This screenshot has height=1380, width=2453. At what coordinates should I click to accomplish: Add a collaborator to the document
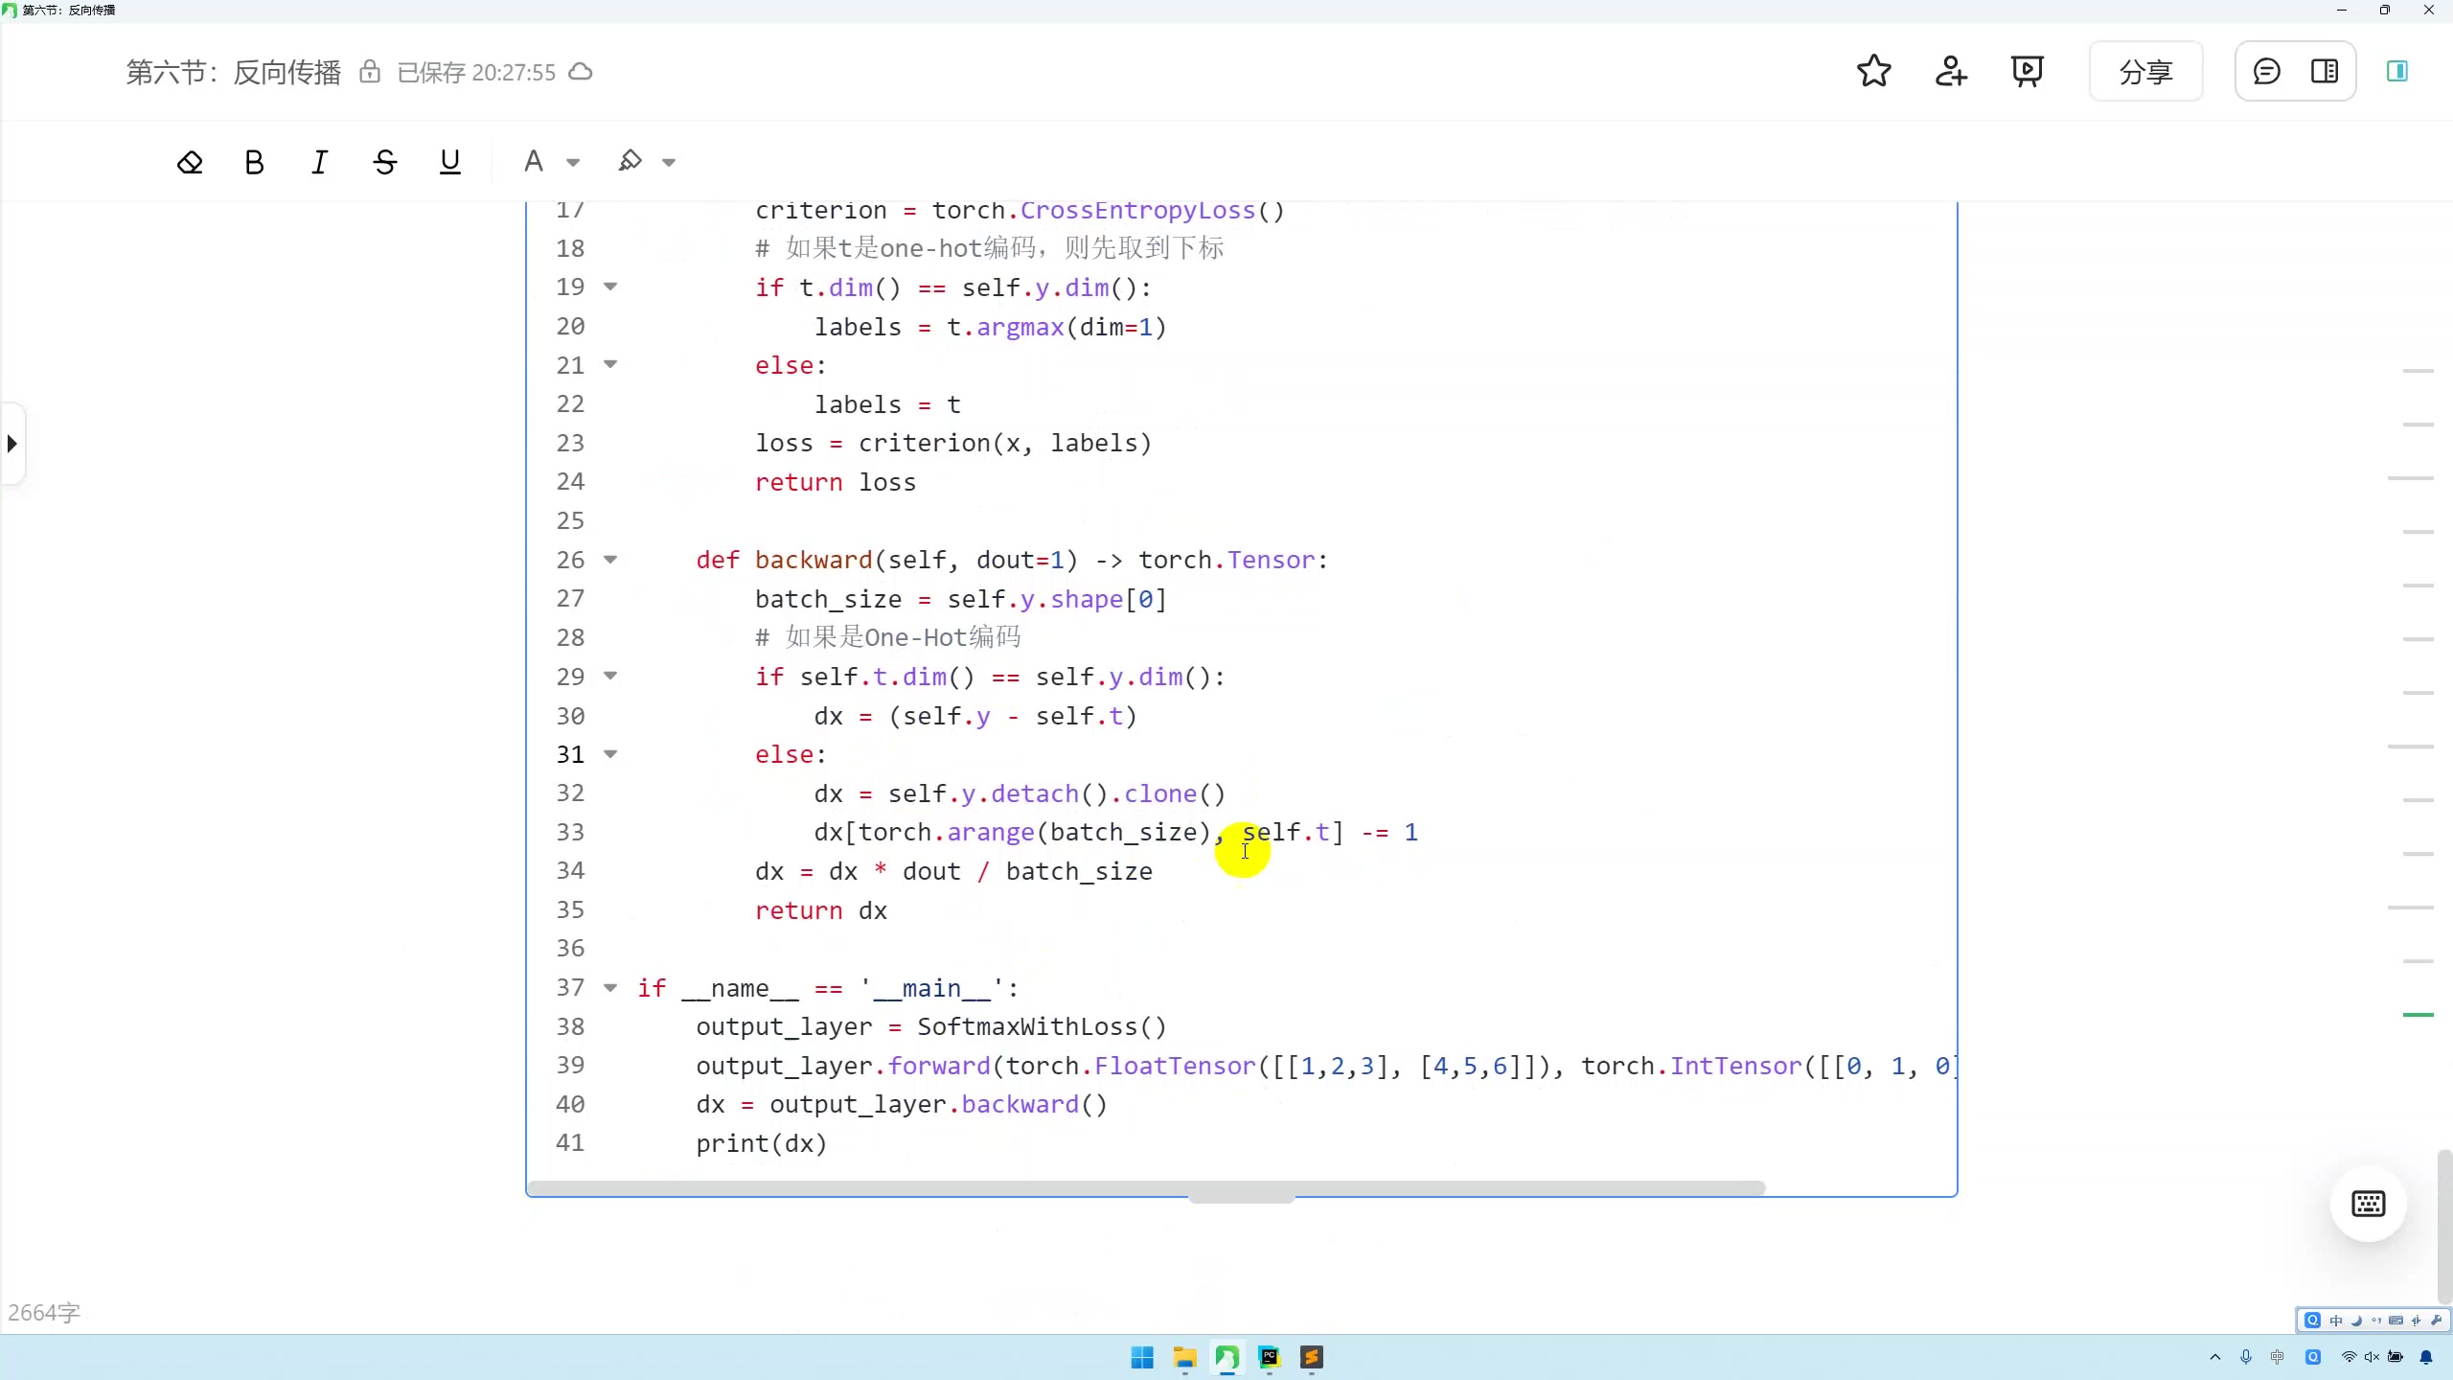(x=1951, y=71)
